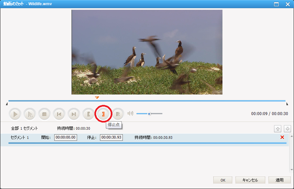
Task: Delete Segment 1 with red X
Action: [282, 138]
